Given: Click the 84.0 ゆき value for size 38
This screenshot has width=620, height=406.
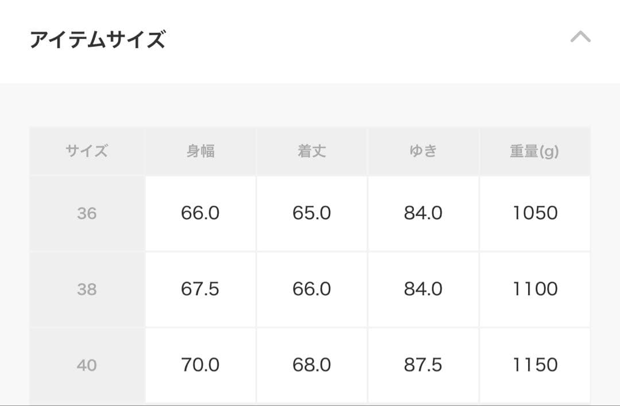Looking at the screenshot, I should (423, 289).
